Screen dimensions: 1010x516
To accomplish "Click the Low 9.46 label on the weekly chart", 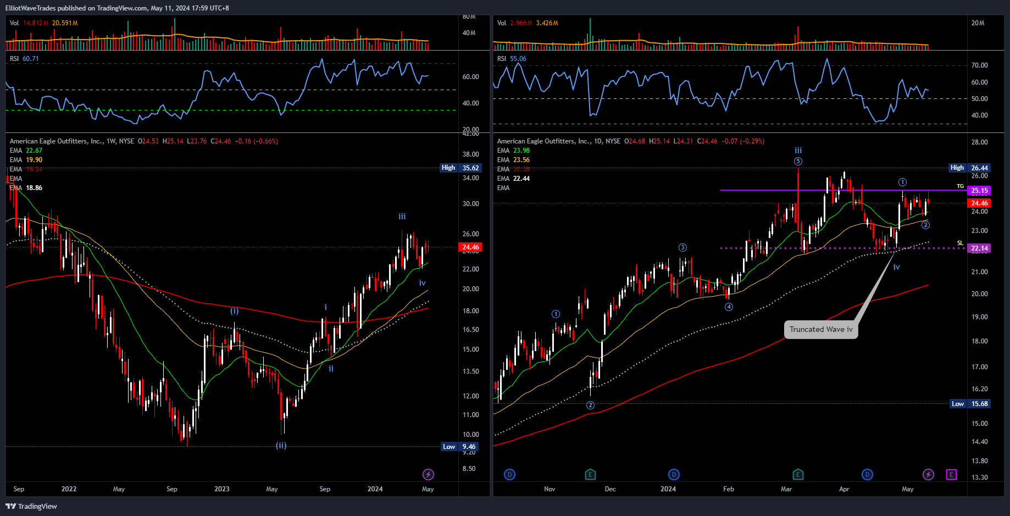I will (460, 446).
